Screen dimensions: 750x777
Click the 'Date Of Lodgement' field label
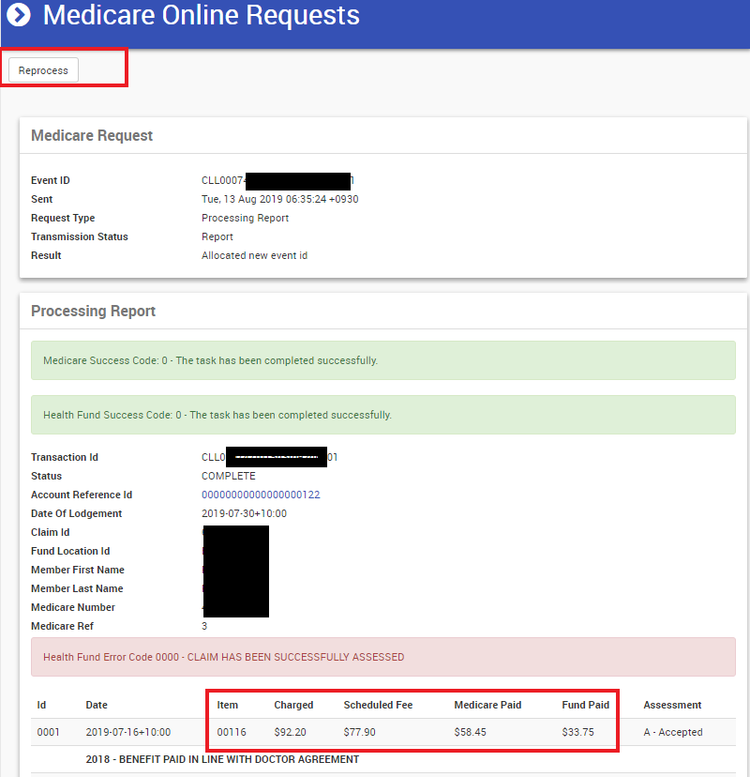click(x=76, y=513)
